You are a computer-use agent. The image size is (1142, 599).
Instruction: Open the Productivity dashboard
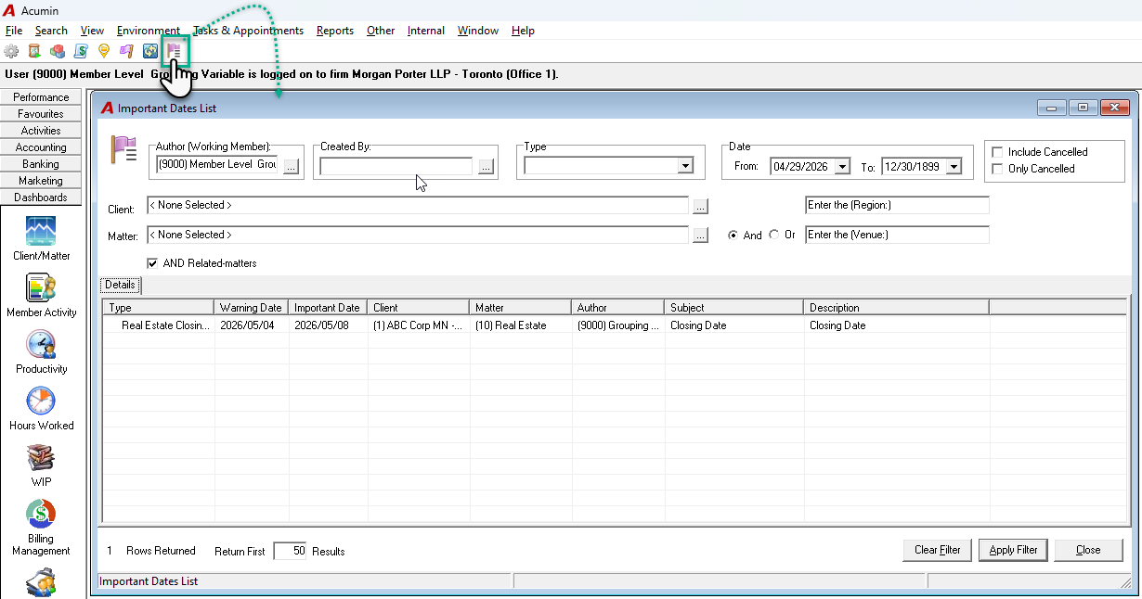(x=41, y=352)
